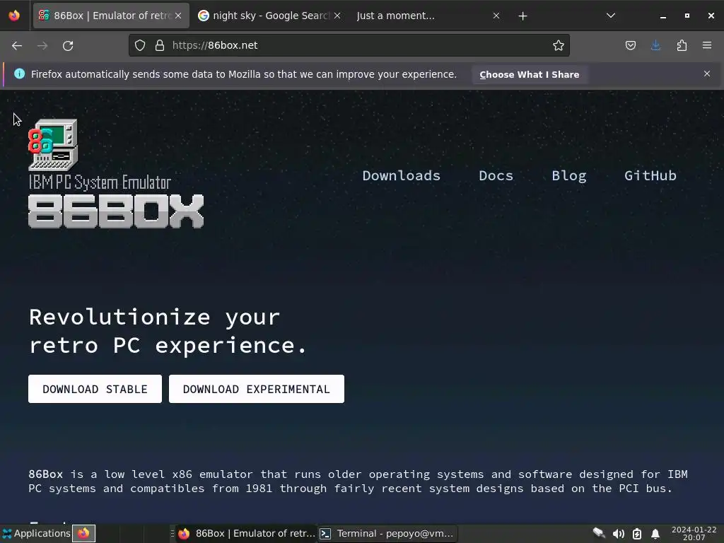
Task: Switch to night sky Google Search tab
Action: [x=269, y=16]
